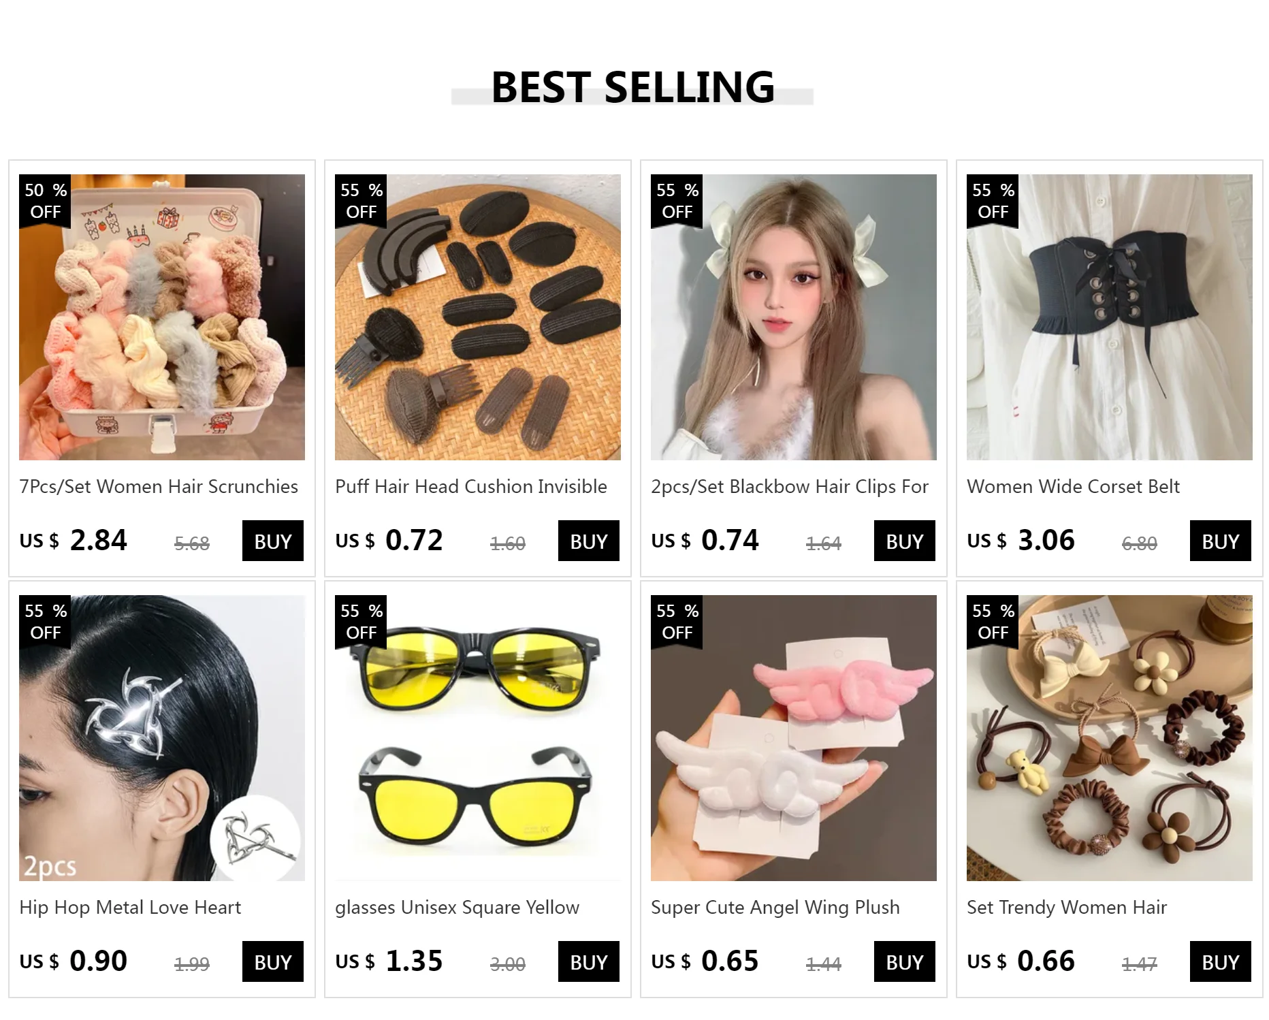Screen dimensions: 1269x1020
Task: Open the metal love heart hairpin image
Action: click(162, 738)
